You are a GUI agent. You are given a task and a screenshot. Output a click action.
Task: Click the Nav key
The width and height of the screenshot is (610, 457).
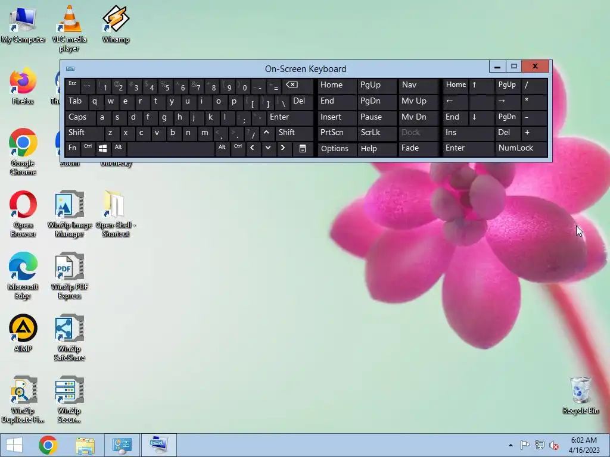click(x=418, y=86)
